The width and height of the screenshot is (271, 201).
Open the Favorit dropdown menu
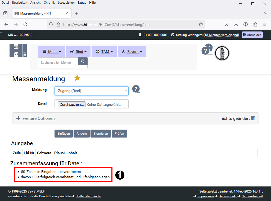132,52
